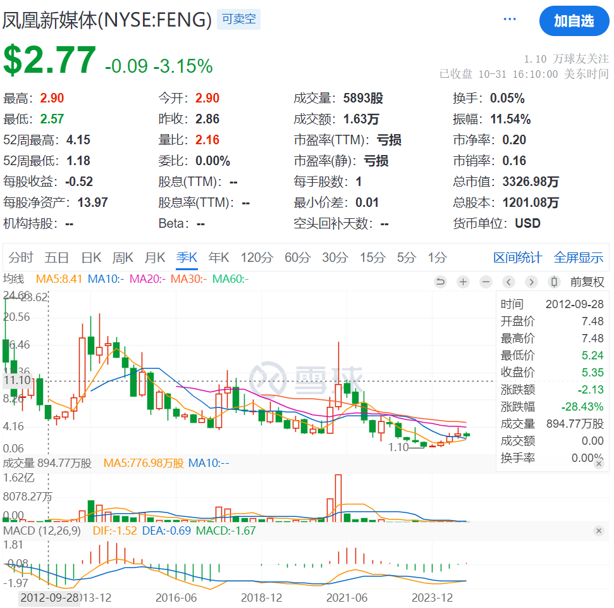Viewport: 614px width, 608px height.
Task: Show the 5分 interval chart
Action: 407,257
